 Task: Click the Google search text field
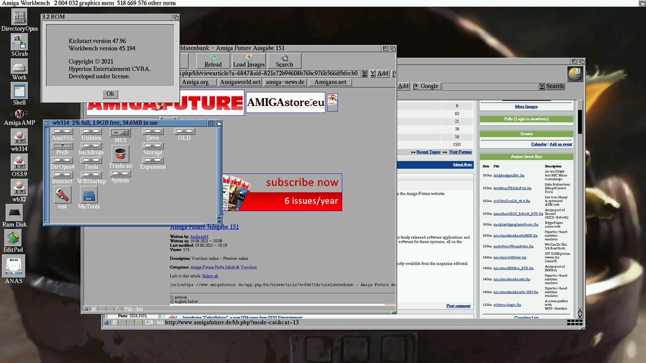[489, 86]
